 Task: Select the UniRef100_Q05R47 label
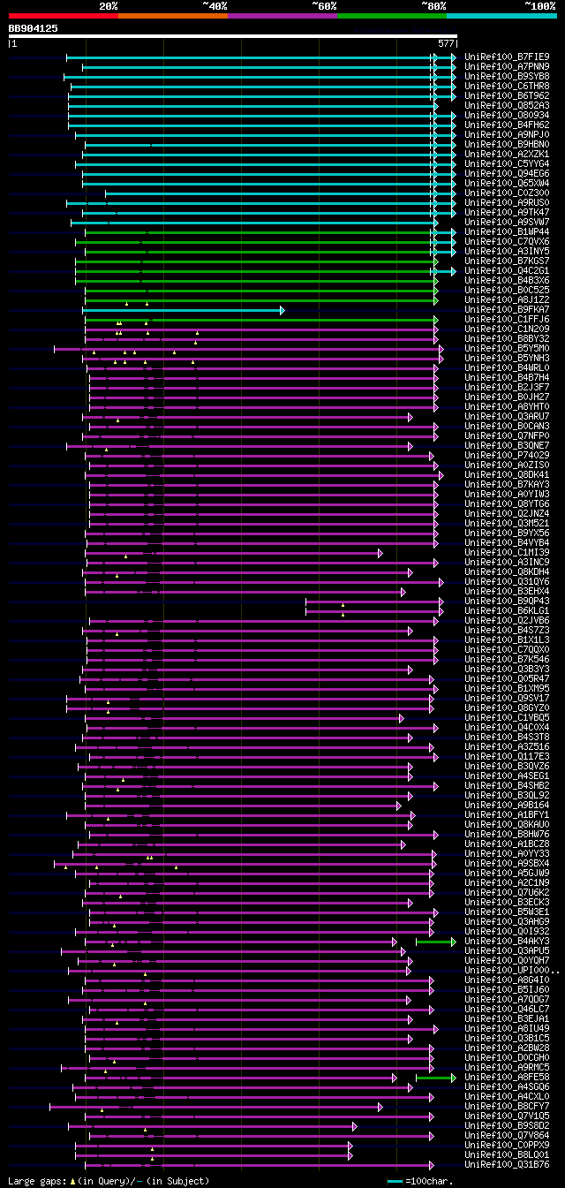(507, 678)
